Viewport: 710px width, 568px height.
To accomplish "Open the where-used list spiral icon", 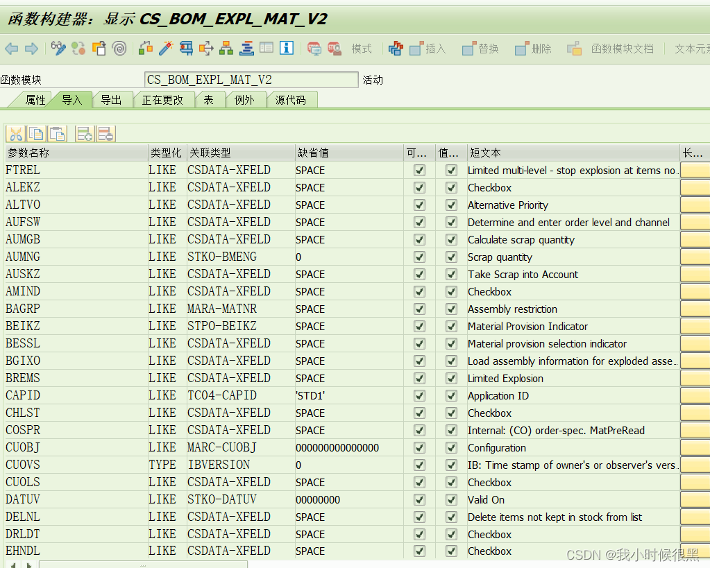I will (119, 49).
